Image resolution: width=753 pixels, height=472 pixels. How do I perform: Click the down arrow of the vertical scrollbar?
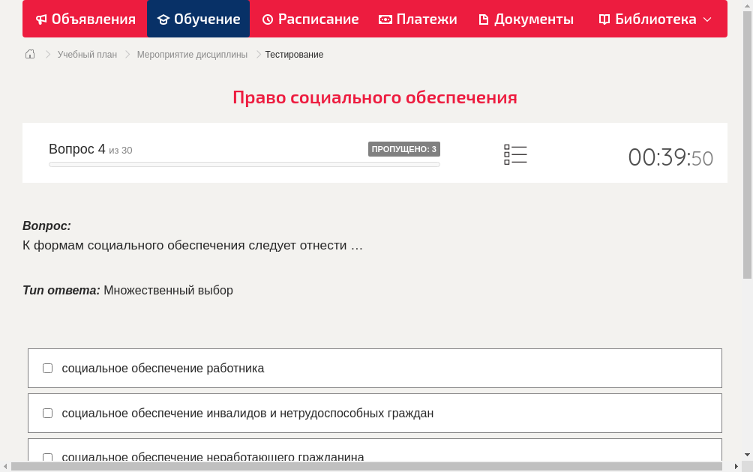(747, 453)
